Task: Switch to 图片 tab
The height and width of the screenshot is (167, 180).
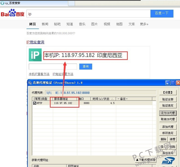Action: pos(94,24)
